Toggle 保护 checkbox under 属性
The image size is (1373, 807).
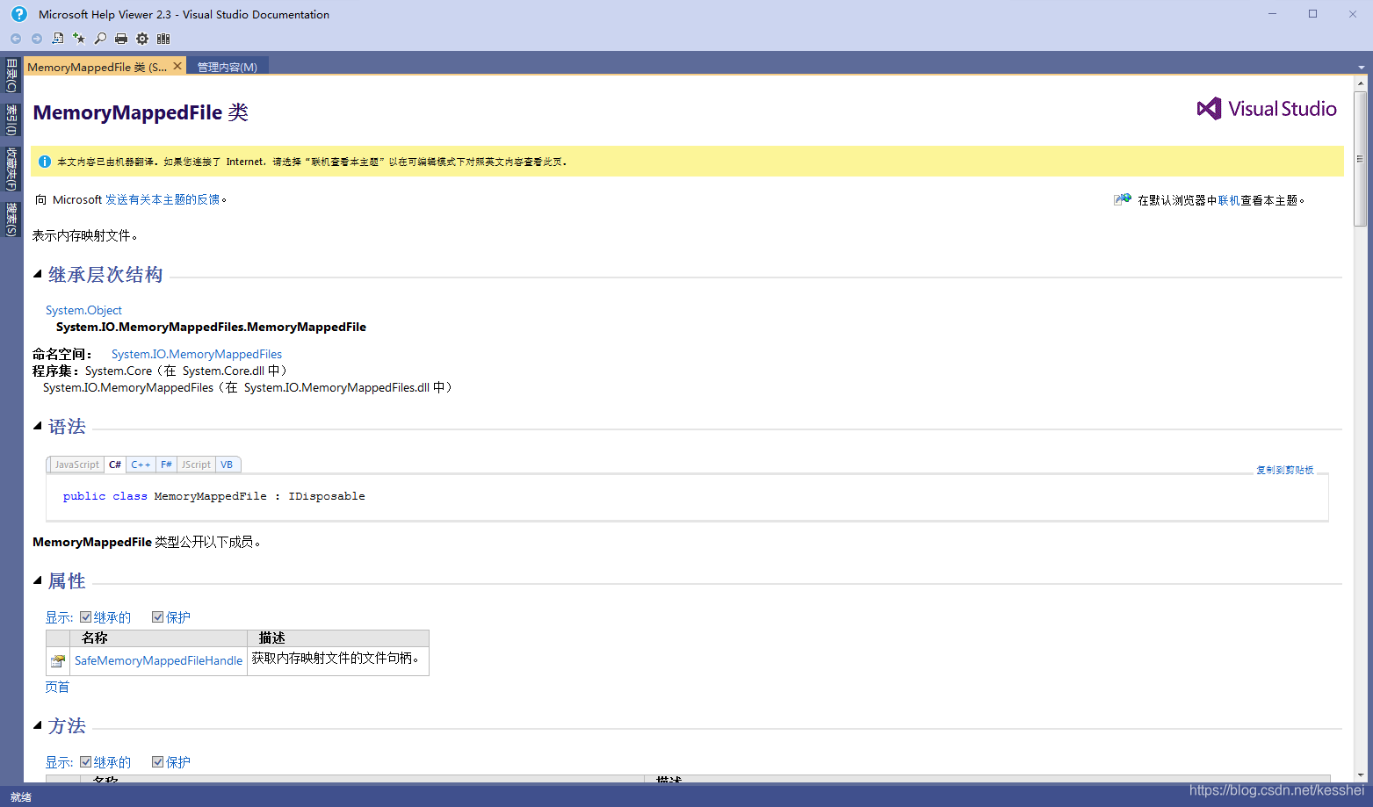coord(157,617)
